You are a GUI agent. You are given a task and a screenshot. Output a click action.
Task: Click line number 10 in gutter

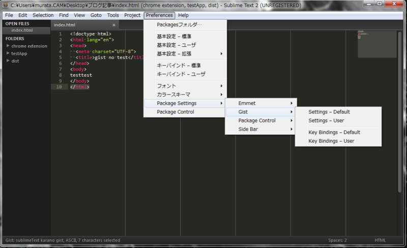click(59, 87)
